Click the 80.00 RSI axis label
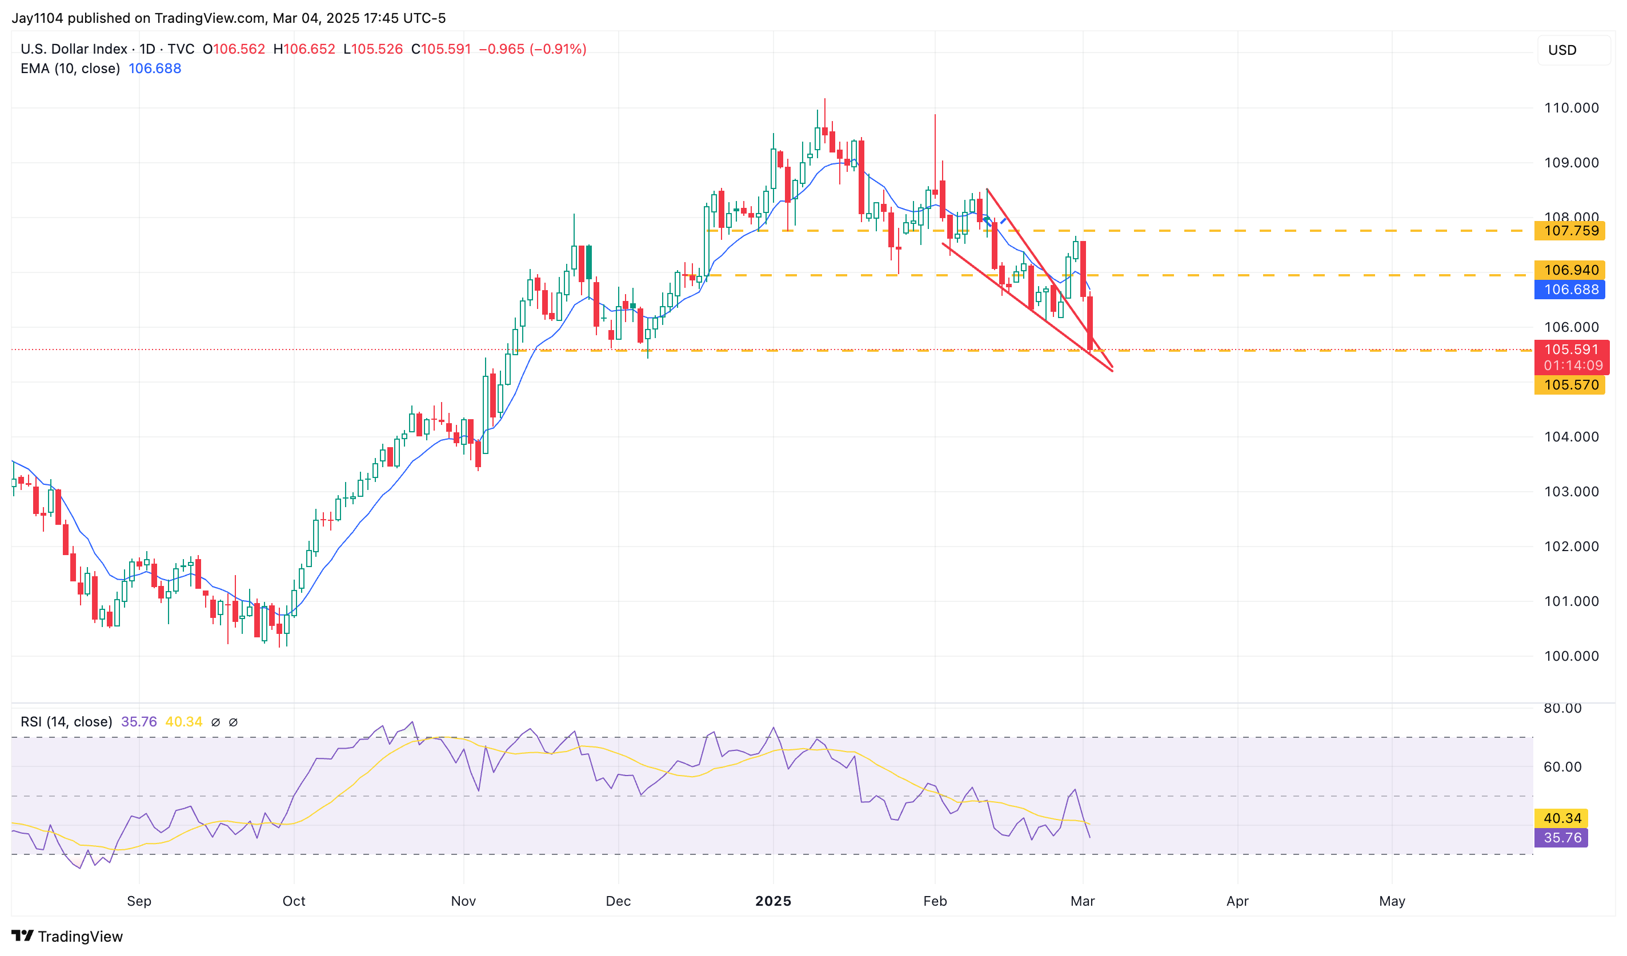 click(x=1562, y=708)
